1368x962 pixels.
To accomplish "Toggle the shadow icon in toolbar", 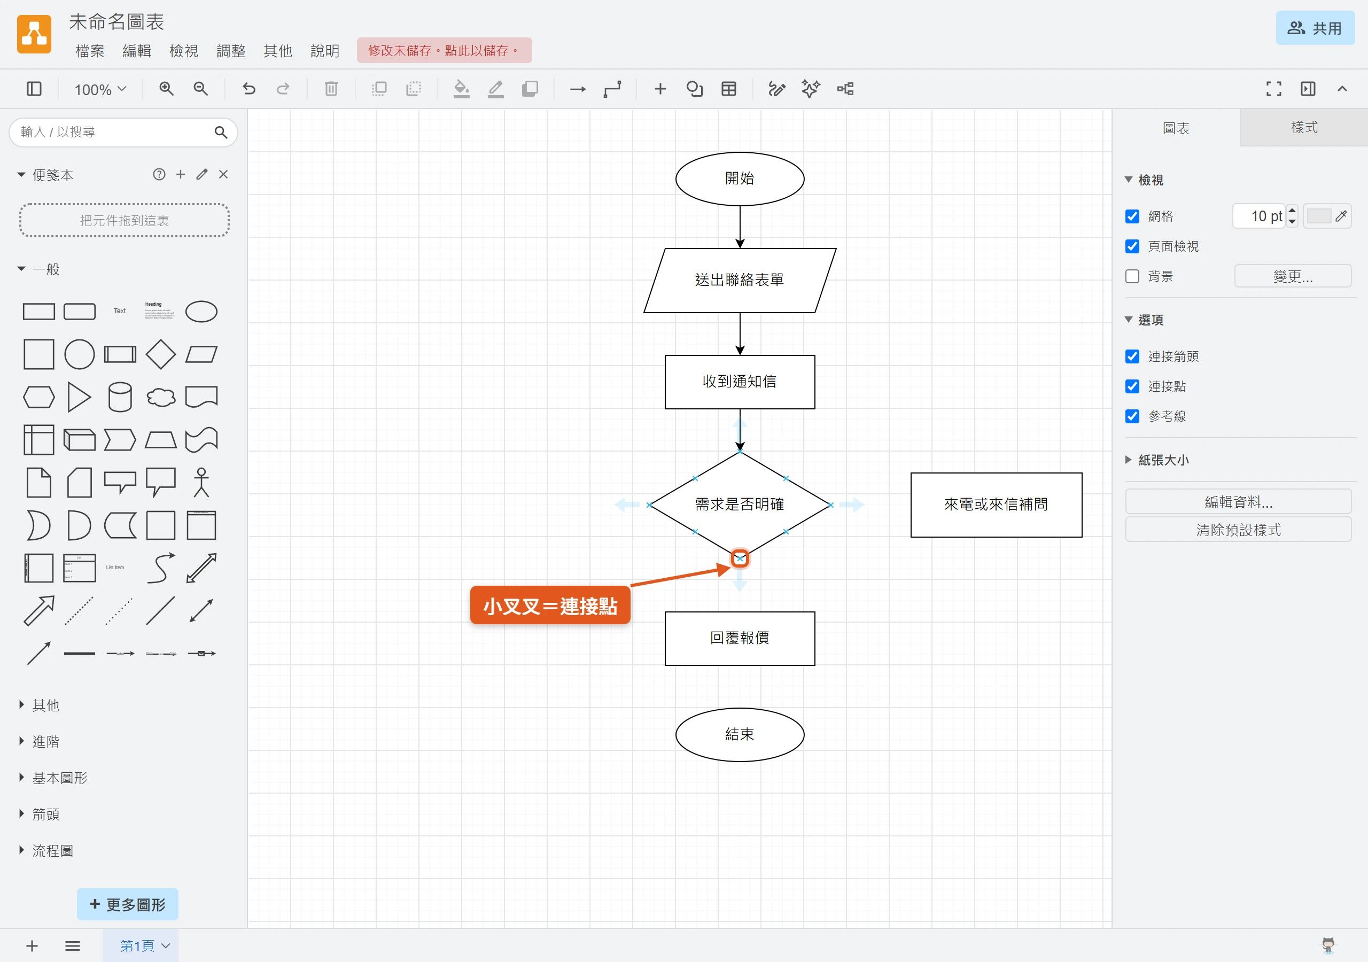I will 530,89.
